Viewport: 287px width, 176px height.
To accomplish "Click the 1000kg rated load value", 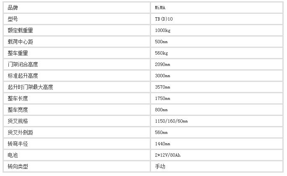I will 162,30.
